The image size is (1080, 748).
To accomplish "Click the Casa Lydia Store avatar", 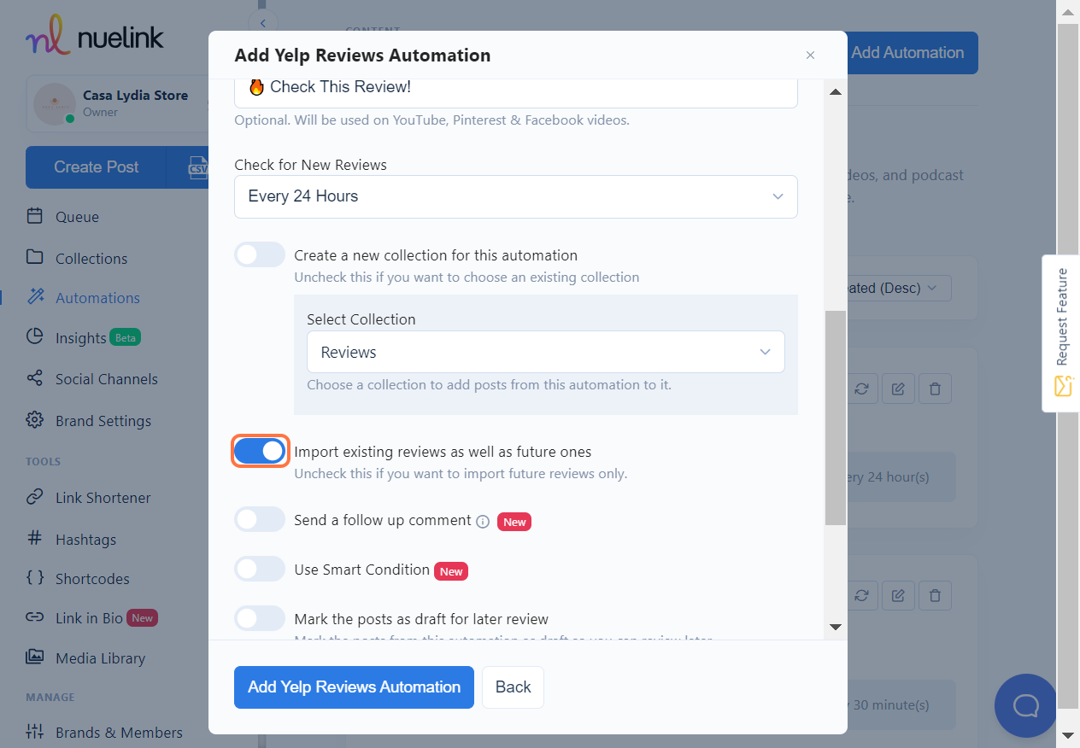I will click(55, 104).
